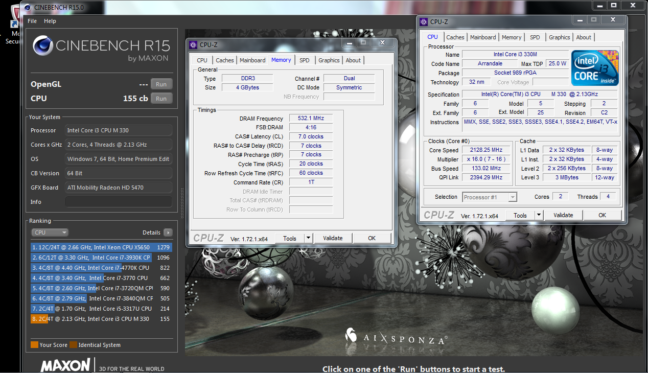The width and height of the screenshot is (648, 373).
Task: Open About tab in right CPU-Z window
Action: (x=584, y=37)
